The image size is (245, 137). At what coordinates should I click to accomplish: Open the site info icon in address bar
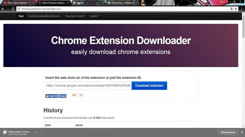[x=19, y=9]
